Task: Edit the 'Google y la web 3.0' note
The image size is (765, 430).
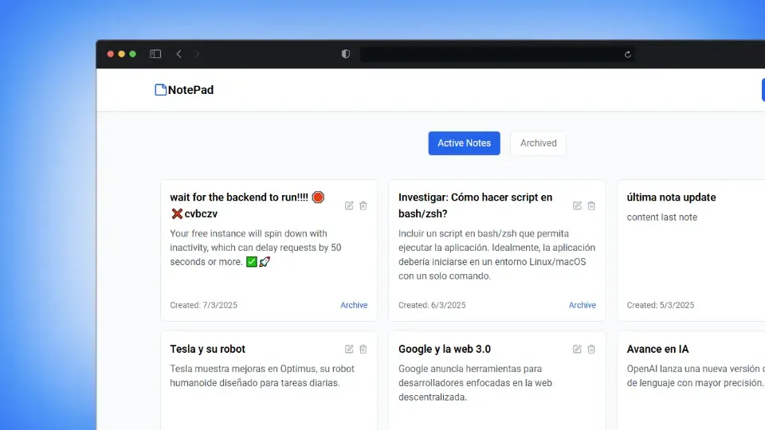Action: point(578,349)
